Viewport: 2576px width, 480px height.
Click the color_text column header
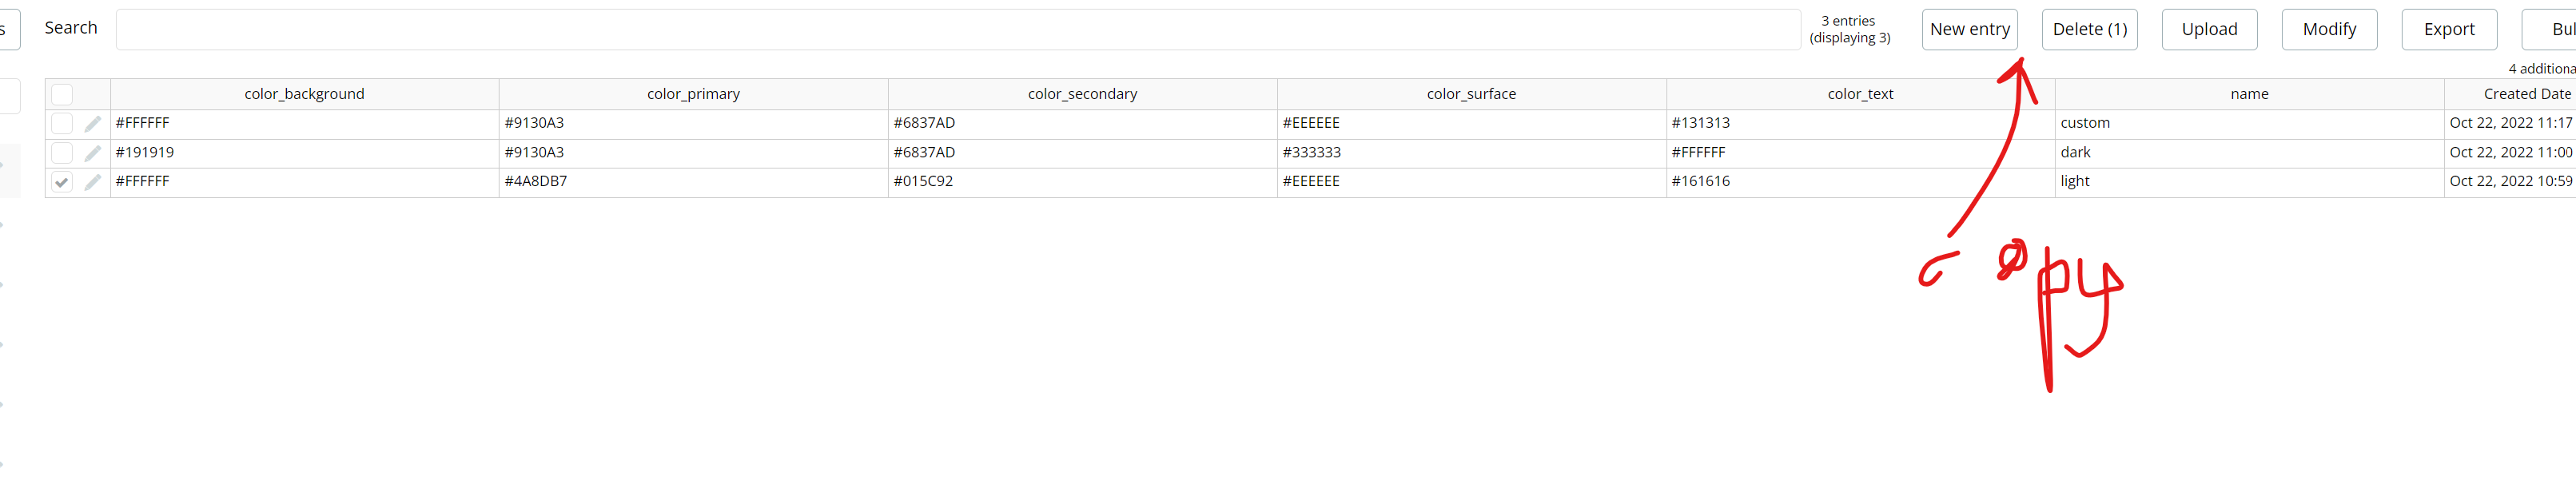(x=1860, y=94)
